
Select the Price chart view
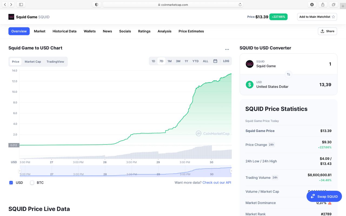tap(16, 62)
